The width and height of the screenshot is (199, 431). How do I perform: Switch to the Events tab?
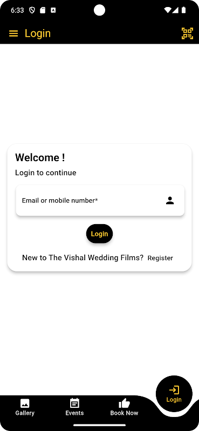(74, 407)
